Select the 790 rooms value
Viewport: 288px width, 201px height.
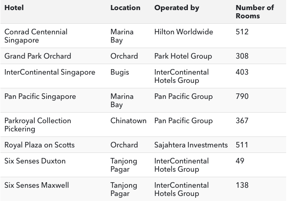[x=242, y=97]
